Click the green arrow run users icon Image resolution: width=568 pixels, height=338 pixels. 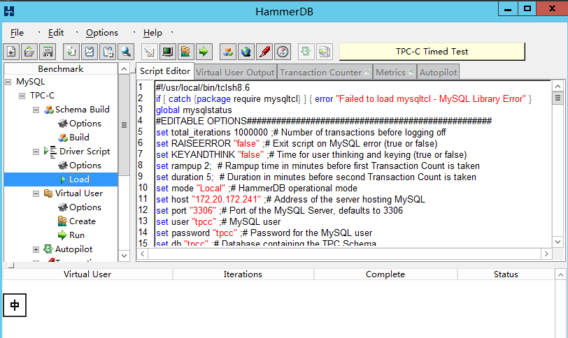pos(204,52)
